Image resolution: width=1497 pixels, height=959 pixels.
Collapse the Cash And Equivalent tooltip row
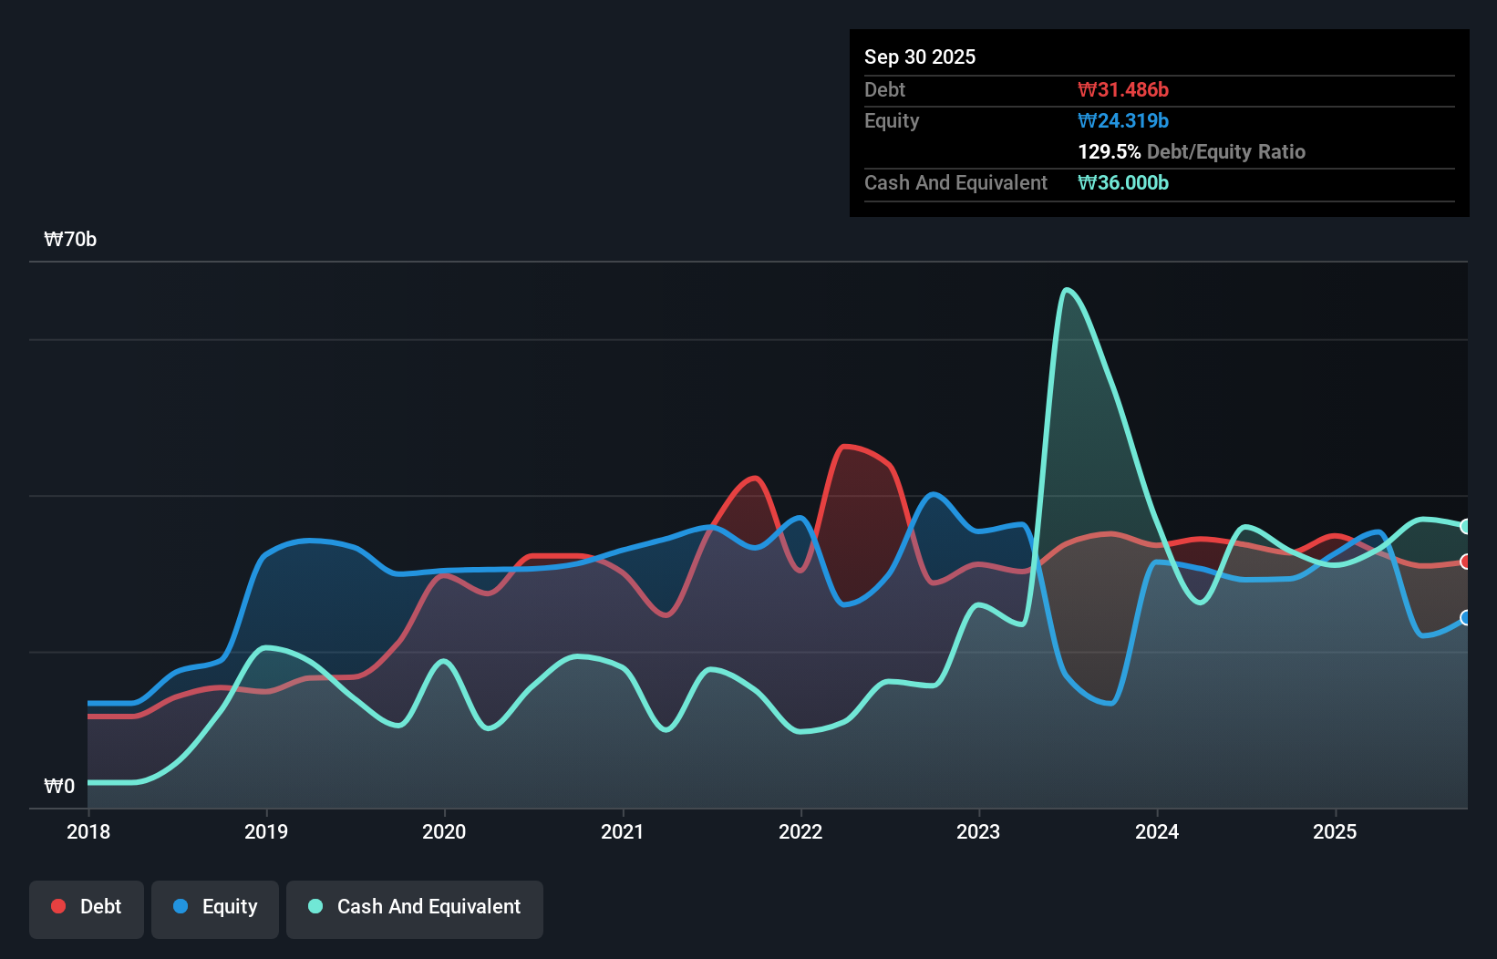pos(955,182)
